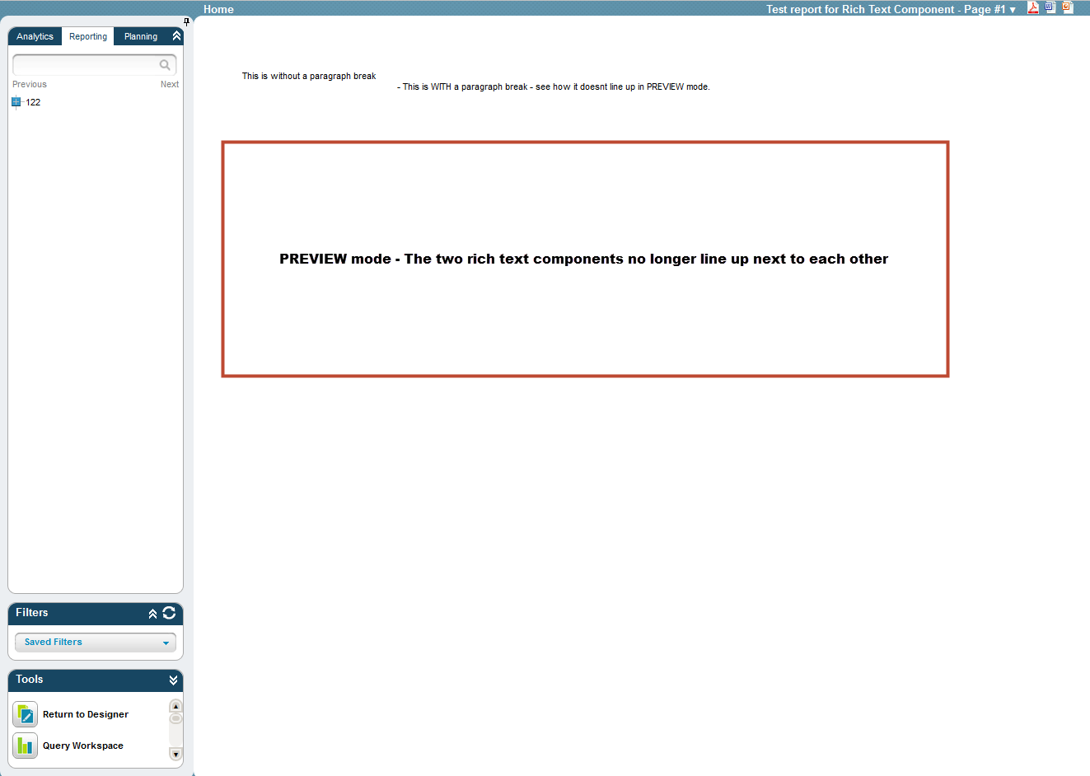1090x776 pixels.
Task: Select the 122 tree item
Action: 33,102
